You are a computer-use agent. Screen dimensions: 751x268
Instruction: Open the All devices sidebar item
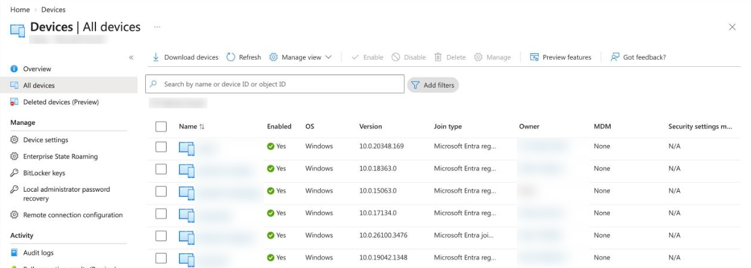[69, 85]
